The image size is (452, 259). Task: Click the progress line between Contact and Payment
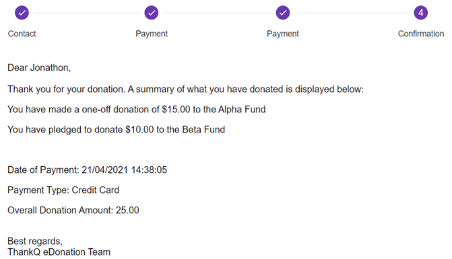click(86, 13)
